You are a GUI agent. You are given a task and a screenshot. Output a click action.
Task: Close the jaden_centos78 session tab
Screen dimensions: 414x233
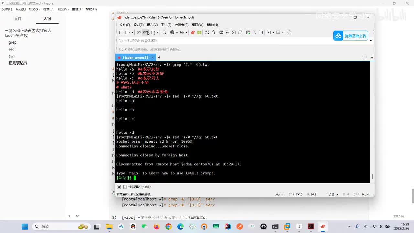coord(153,57)
